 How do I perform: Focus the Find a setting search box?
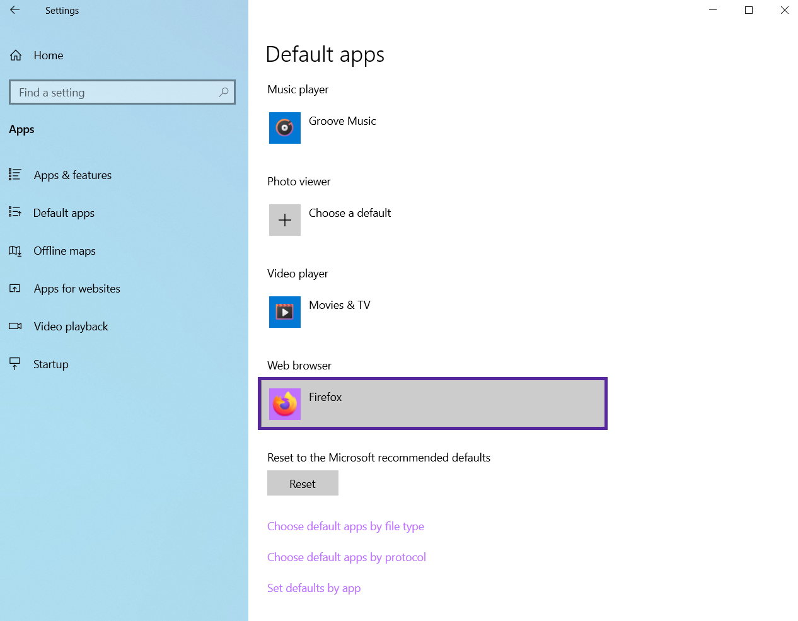122,92
